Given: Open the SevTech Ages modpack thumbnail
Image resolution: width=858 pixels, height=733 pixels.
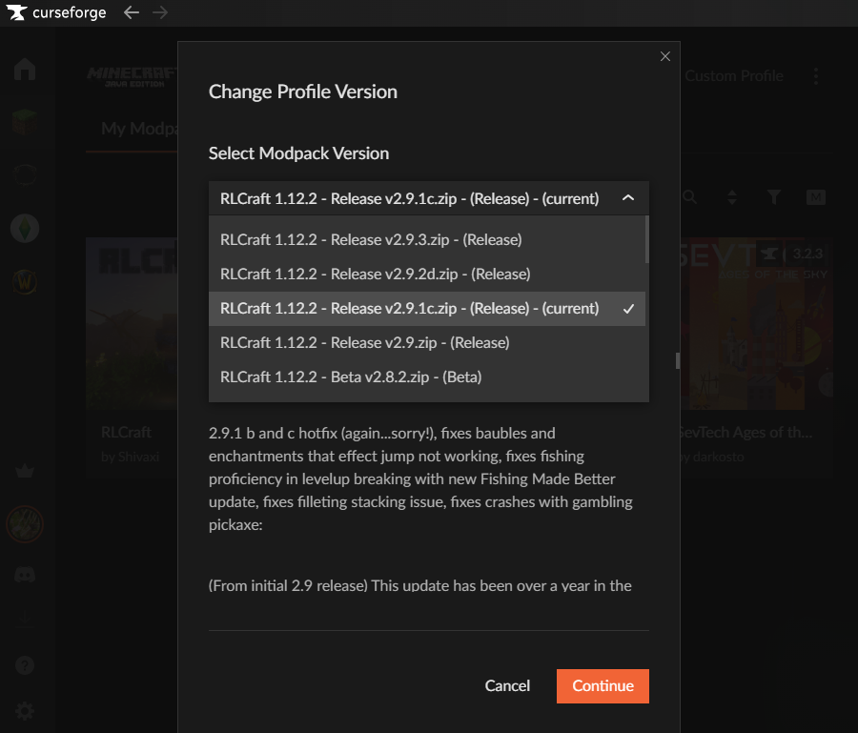Looking at the screenshot, I should tap(756, 323).
